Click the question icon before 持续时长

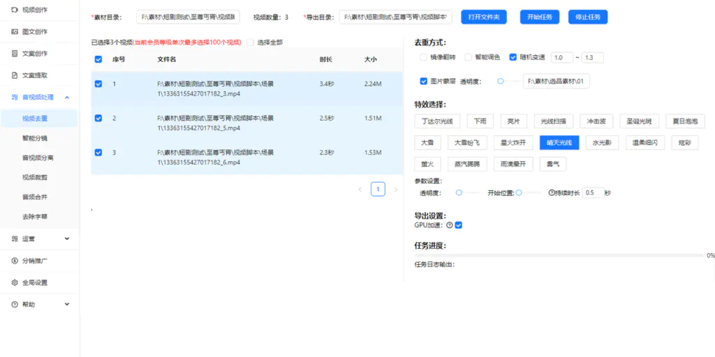(552, 192)
